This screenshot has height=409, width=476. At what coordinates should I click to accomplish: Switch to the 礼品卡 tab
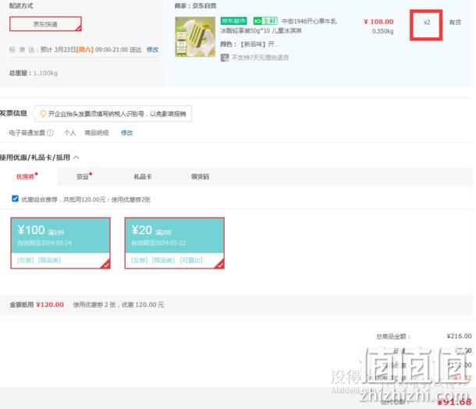(x=143, y=176)
